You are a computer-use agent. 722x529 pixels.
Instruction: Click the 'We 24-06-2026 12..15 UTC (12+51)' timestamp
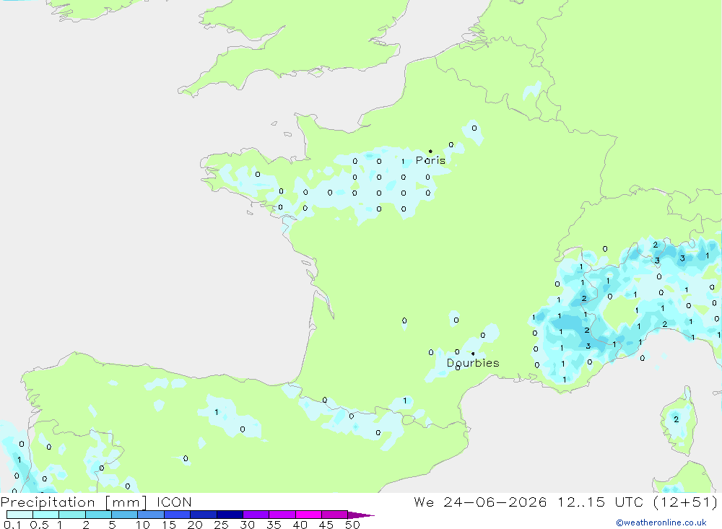pyautogui.click(x=565, y=502)
